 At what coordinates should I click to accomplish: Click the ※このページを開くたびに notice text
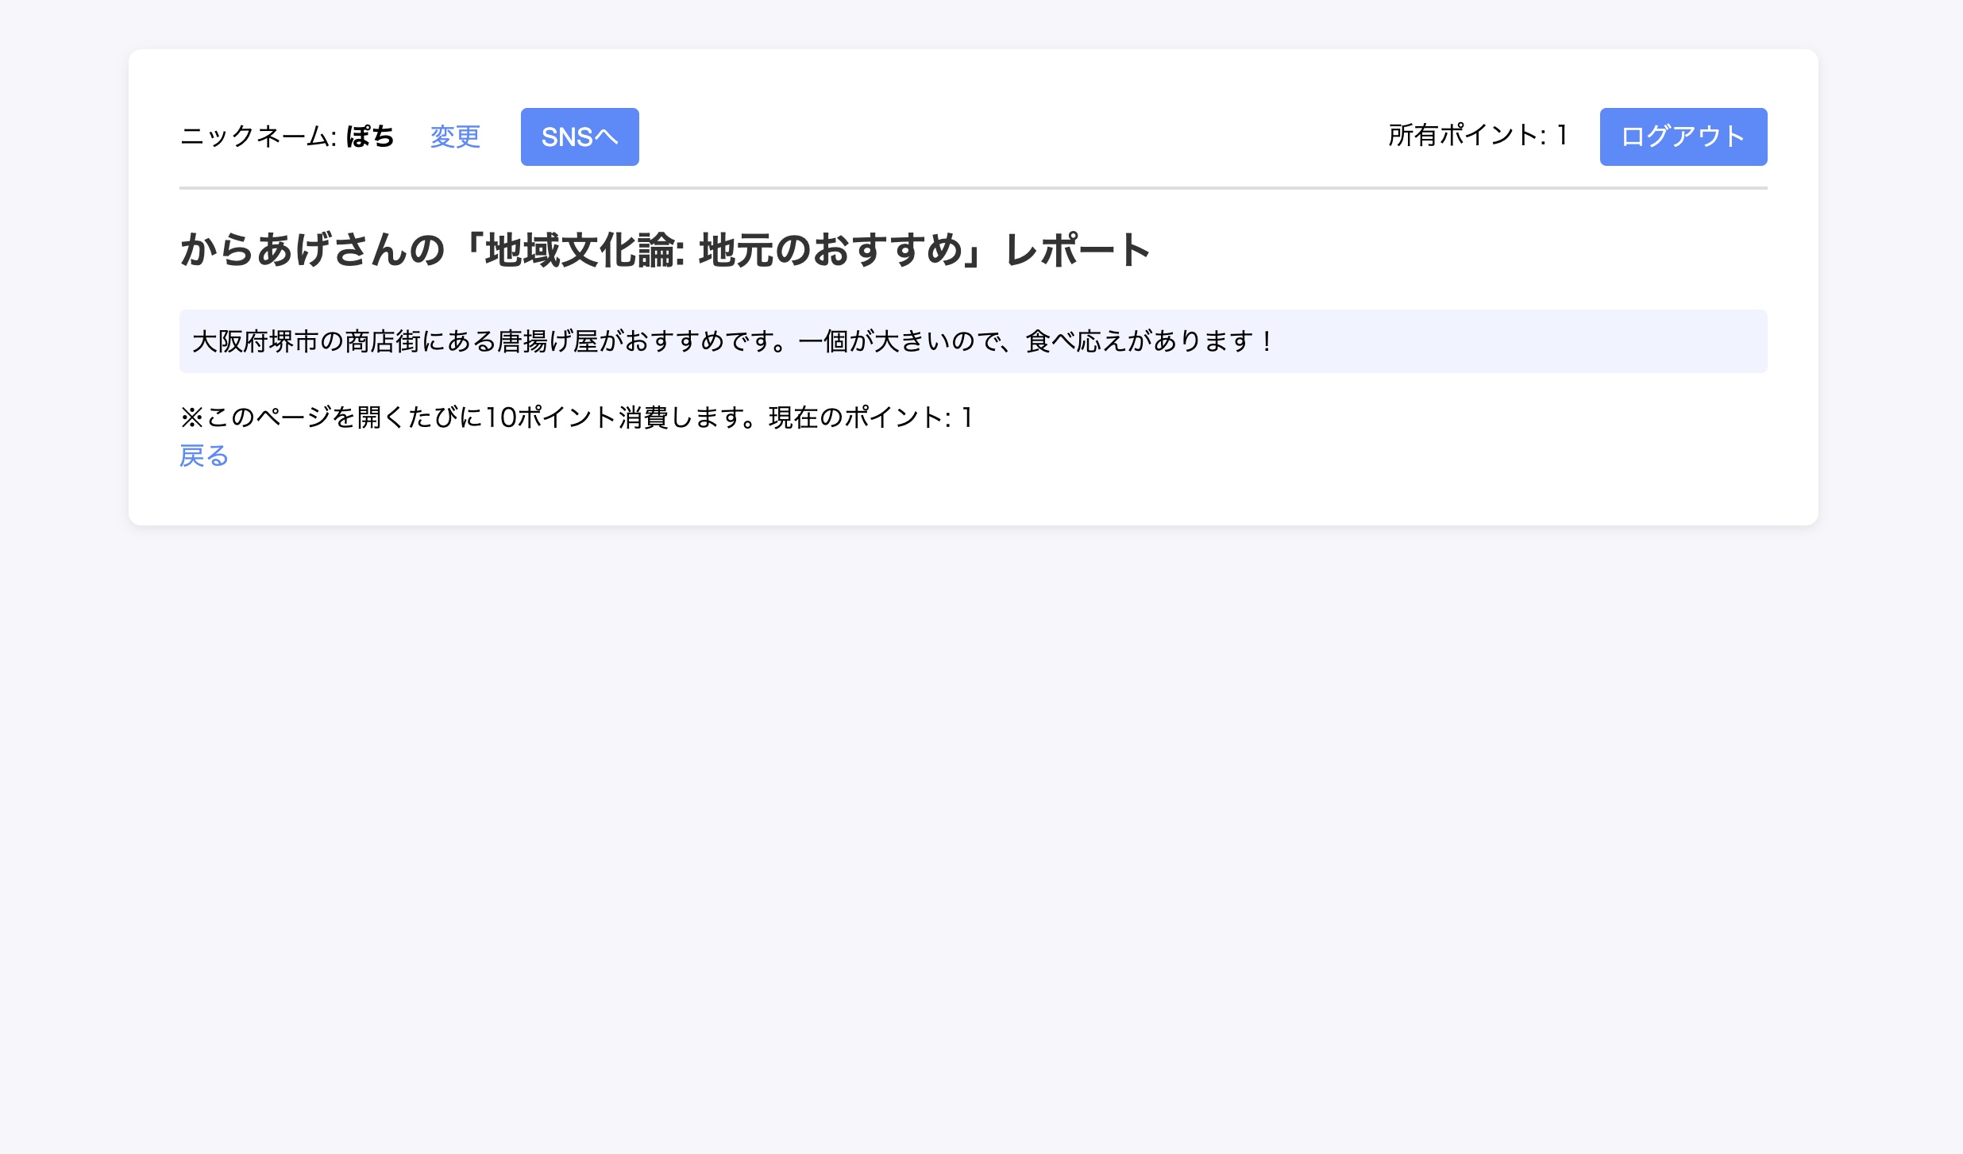(x=332, y=417)
